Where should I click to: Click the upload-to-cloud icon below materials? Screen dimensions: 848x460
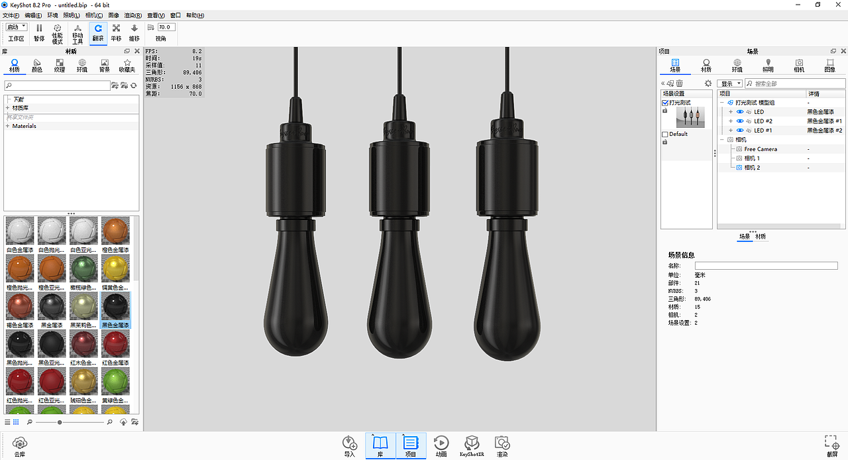pos(124,422)
